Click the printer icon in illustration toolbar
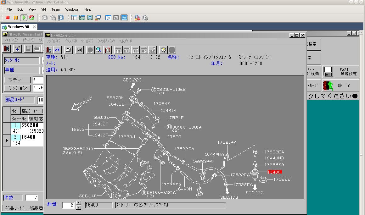365x215 pixels. click(69, 50)
